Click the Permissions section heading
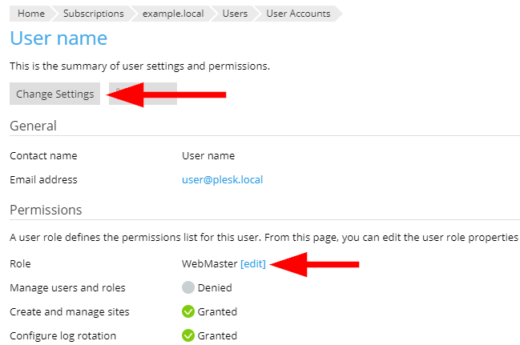Image resolution: width=520 pixels, height=345 pixels. click(46, 210)
